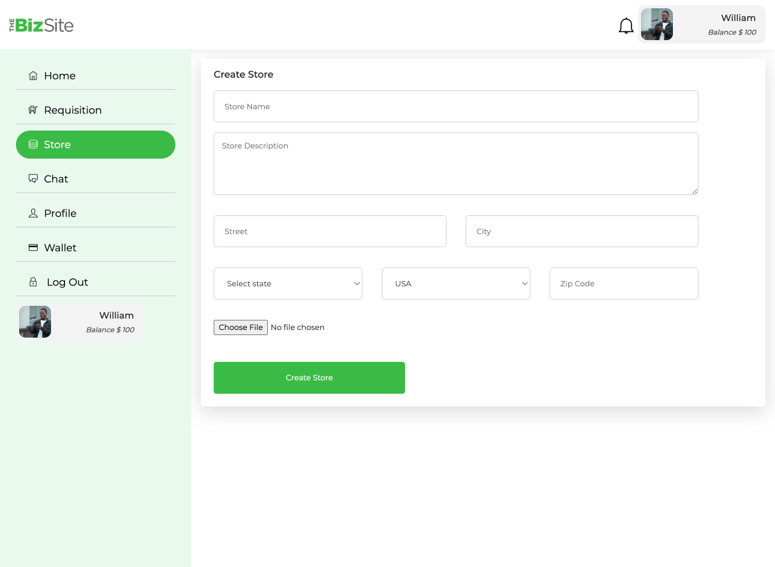
Task: Go to the Requisition page
Action: (x=73, y=110)
